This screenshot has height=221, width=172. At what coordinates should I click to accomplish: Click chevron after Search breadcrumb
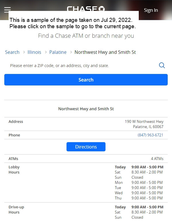24,52
